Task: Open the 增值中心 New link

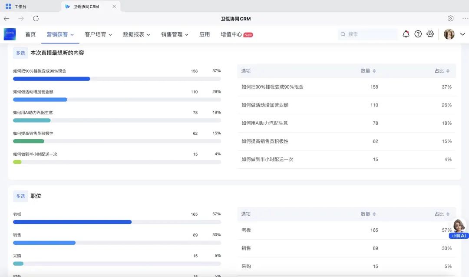Action: coord(236,34)
